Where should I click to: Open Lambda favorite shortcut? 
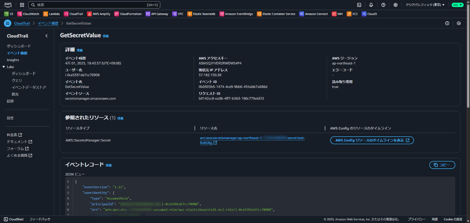[51, 14]
